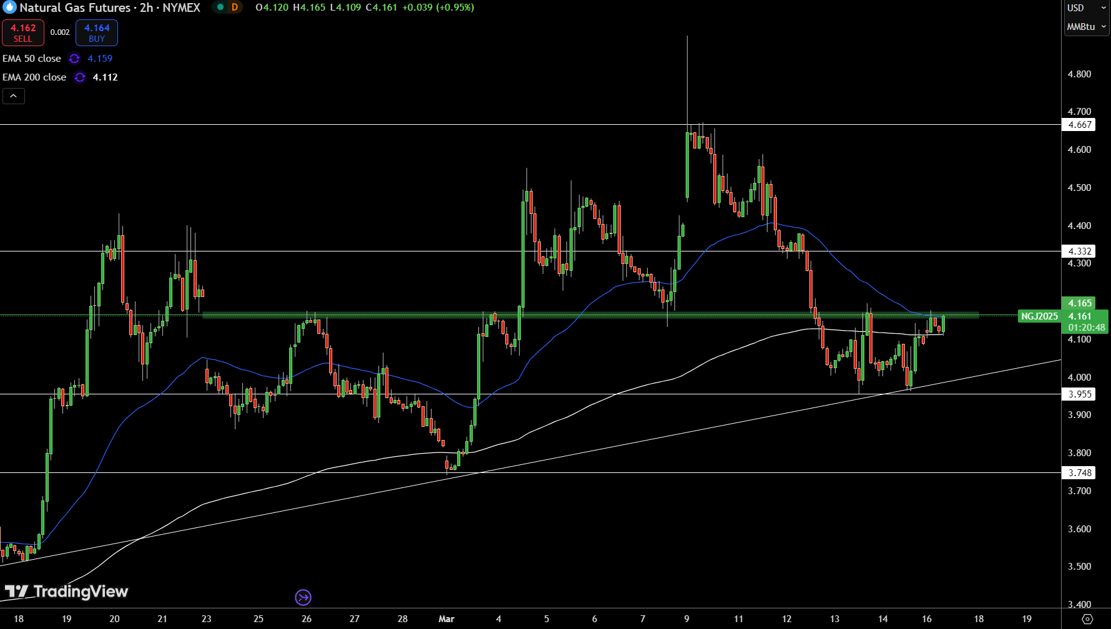This screenshot has width=1111, height=629.
Task: Click the NGJ2025 price label
Action: [x=1039, y=316]
